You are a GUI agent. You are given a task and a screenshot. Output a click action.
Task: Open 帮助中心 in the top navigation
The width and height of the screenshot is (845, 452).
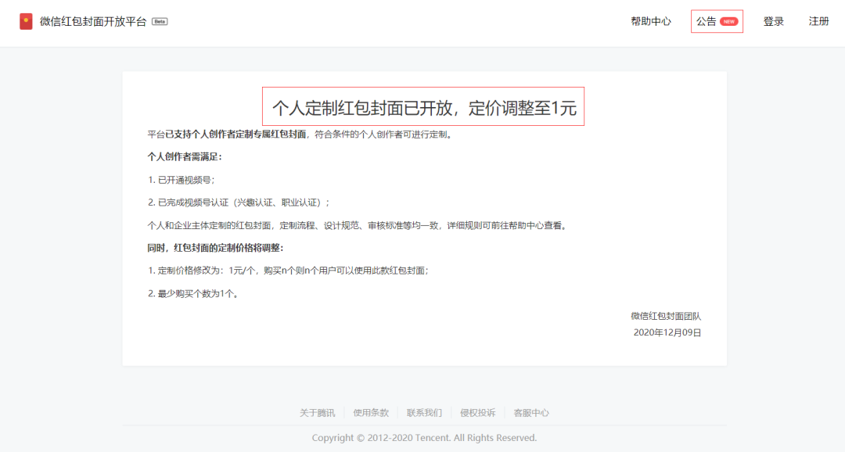click(x=651, y=22)
